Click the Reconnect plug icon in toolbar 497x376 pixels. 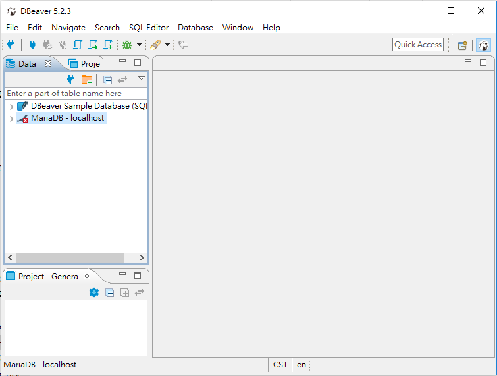47,45
